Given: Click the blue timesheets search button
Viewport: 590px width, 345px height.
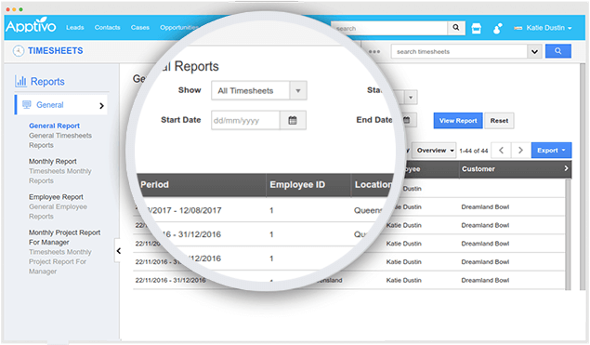Looking at the screenshot, I should [x=558, y=51].
